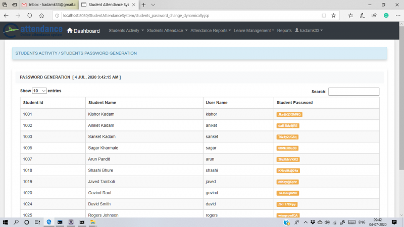Select student id 1001 cell
The height and width of the screenshot is (227, 404).
[53, 114]
